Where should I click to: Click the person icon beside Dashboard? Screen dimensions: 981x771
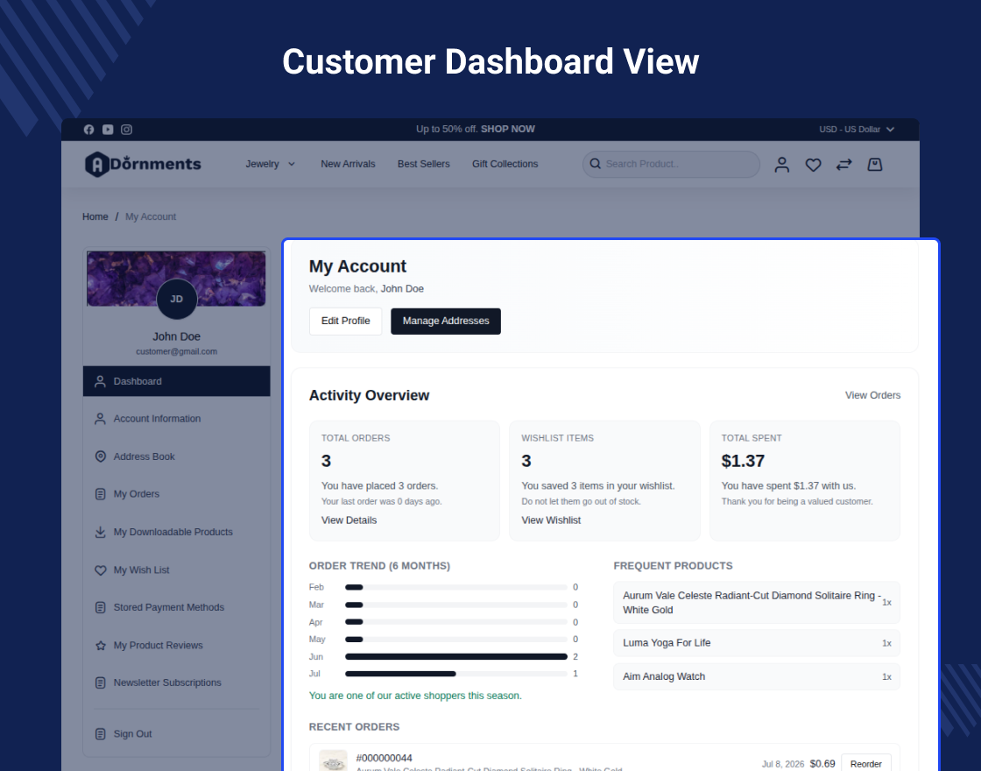(100, 381)
